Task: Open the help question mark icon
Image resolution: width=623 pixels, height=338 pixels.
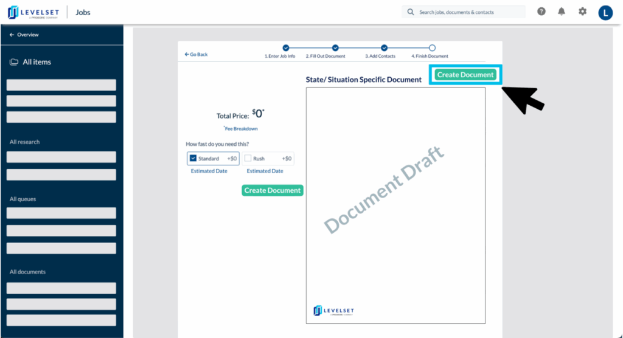Action: [541, 12]
